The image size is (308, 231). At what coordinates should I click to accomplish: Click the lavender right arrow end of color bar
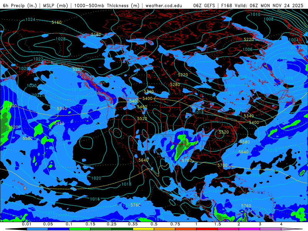point(292,229)
